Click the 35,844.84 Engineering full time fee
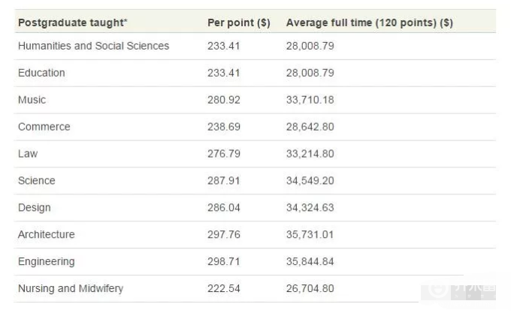This screenshot has height=316, width=517. pyautogui.click(x=310, y=261)
